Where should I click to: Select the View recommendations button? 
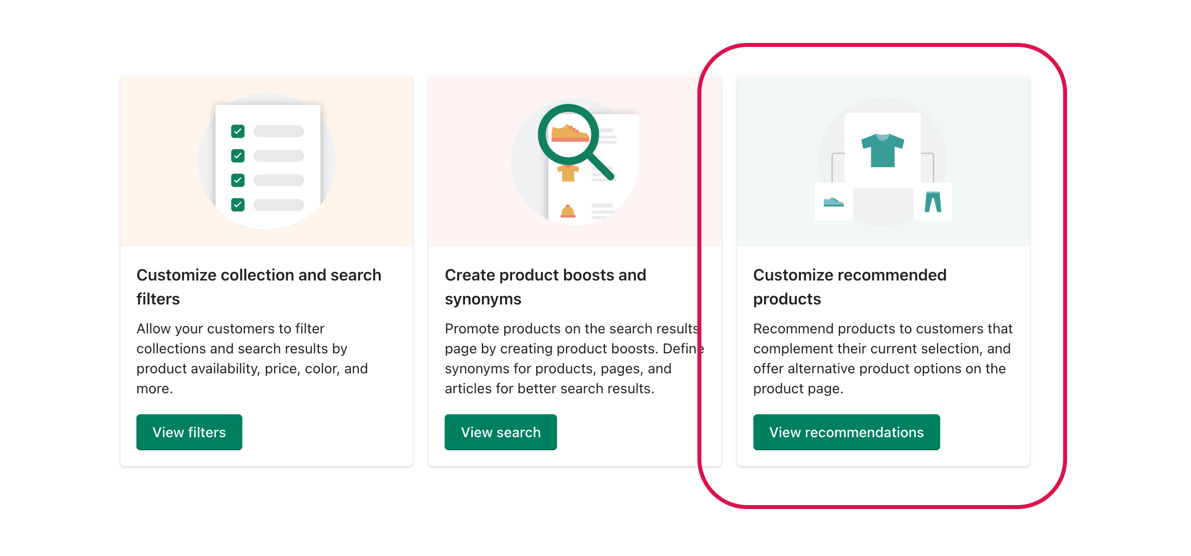(x=846, y=432)
